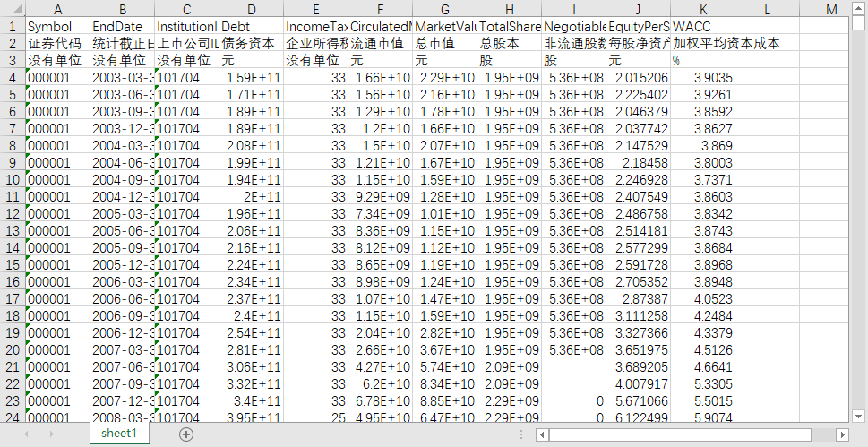The image size is (868, 447).
Task: Click select-all corner triangle
Action: (13, 9)
